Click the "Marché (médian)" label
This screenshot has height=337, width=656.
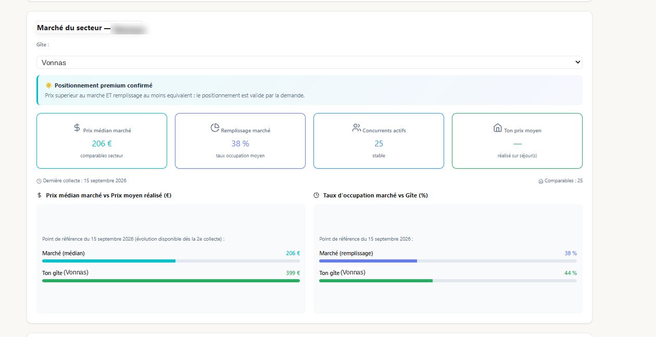(x=64, y=253)
